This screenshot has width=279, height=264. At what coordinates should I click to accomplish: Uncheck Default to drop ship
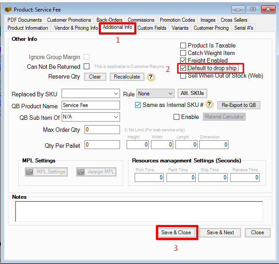point(183,68)
